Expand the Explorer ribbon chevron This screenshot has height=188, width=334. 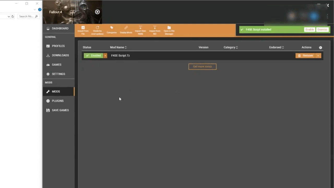pos(35,10)
